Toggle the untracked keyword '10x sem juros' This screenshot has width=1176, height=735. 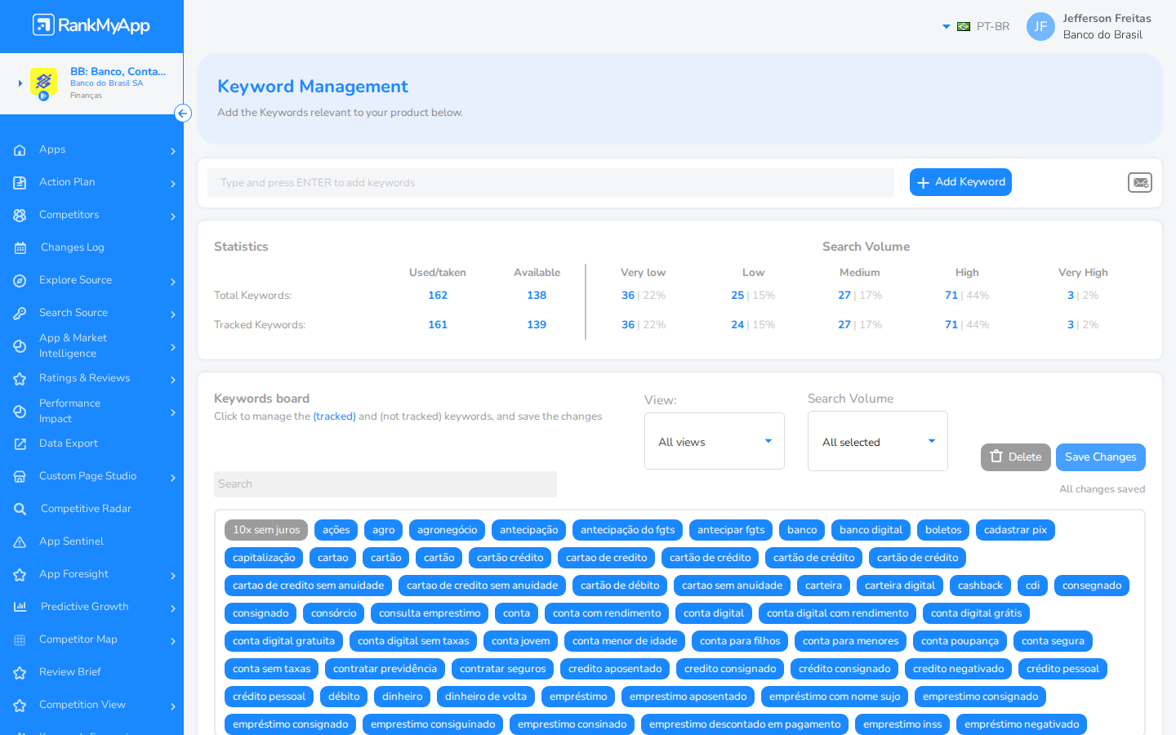click(x=266, y=530)
